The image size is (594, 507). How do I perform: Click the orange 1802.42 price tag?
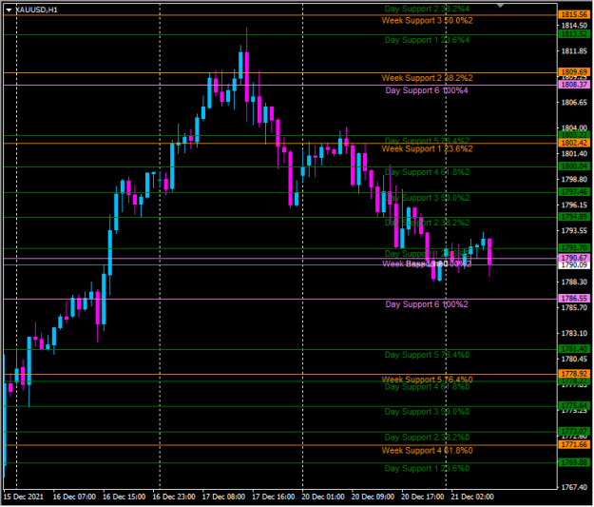pyautogui.click(x=574, y=143)
